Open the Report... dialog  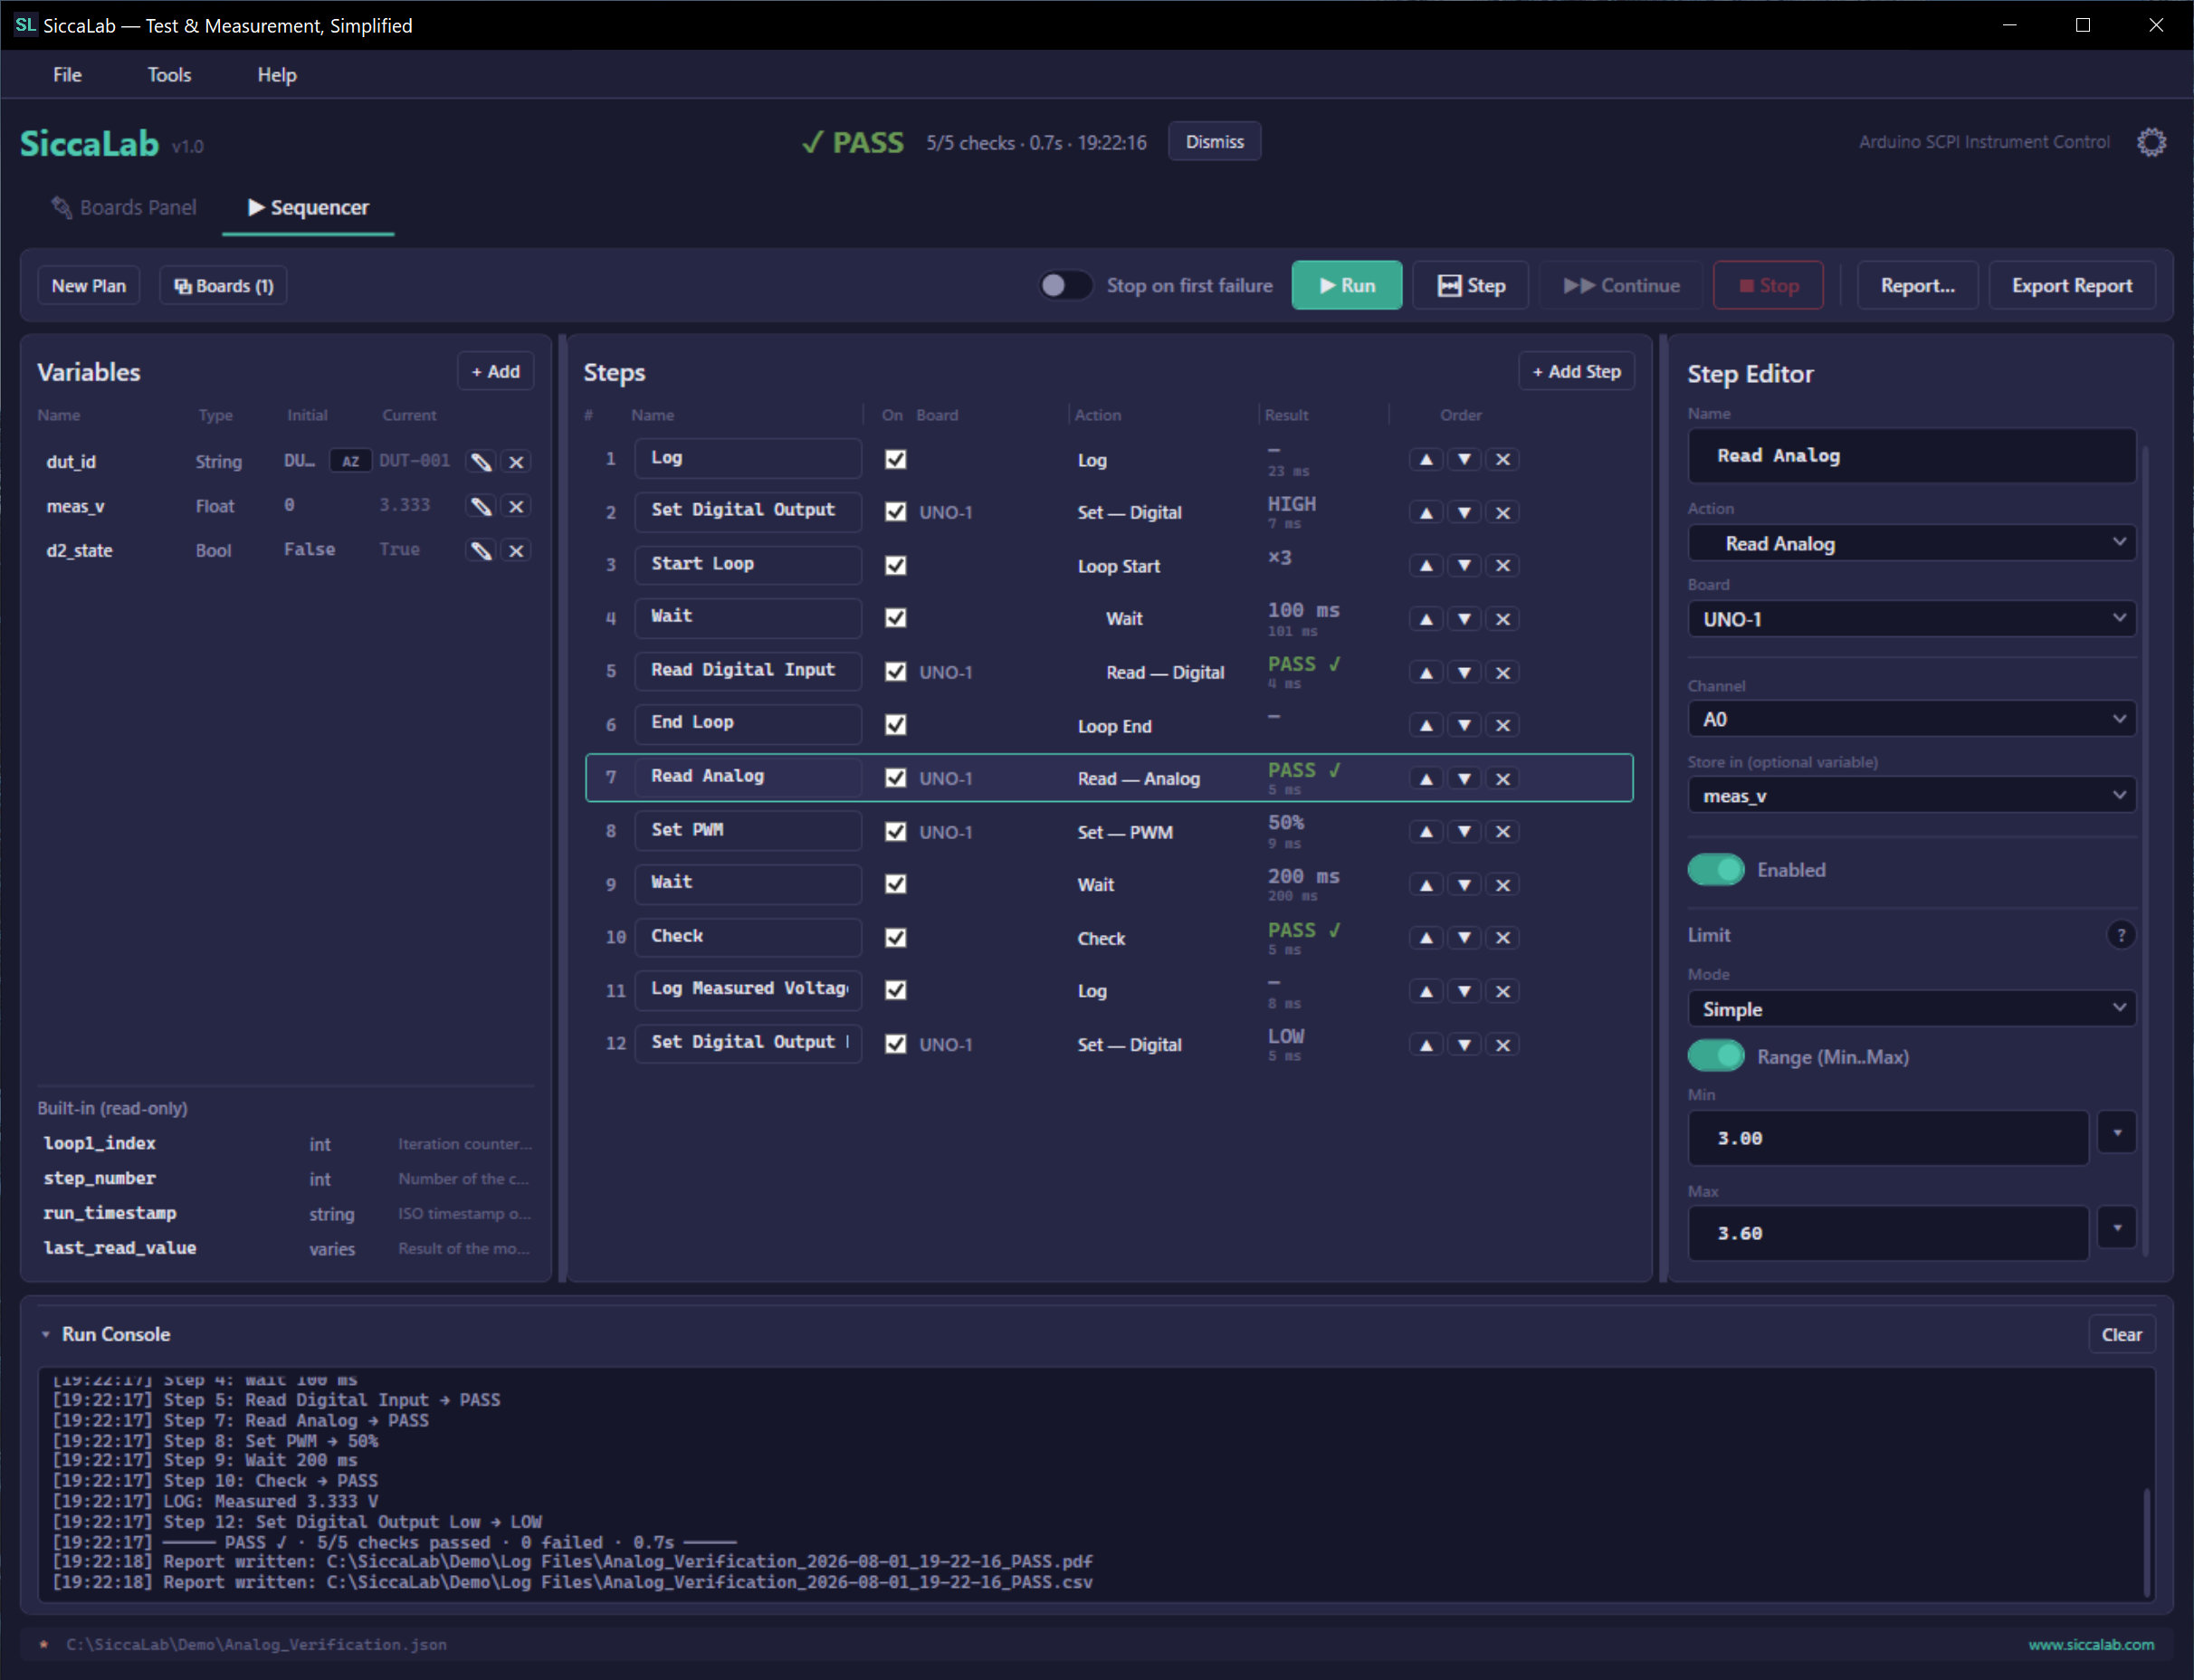point(1917,285)
